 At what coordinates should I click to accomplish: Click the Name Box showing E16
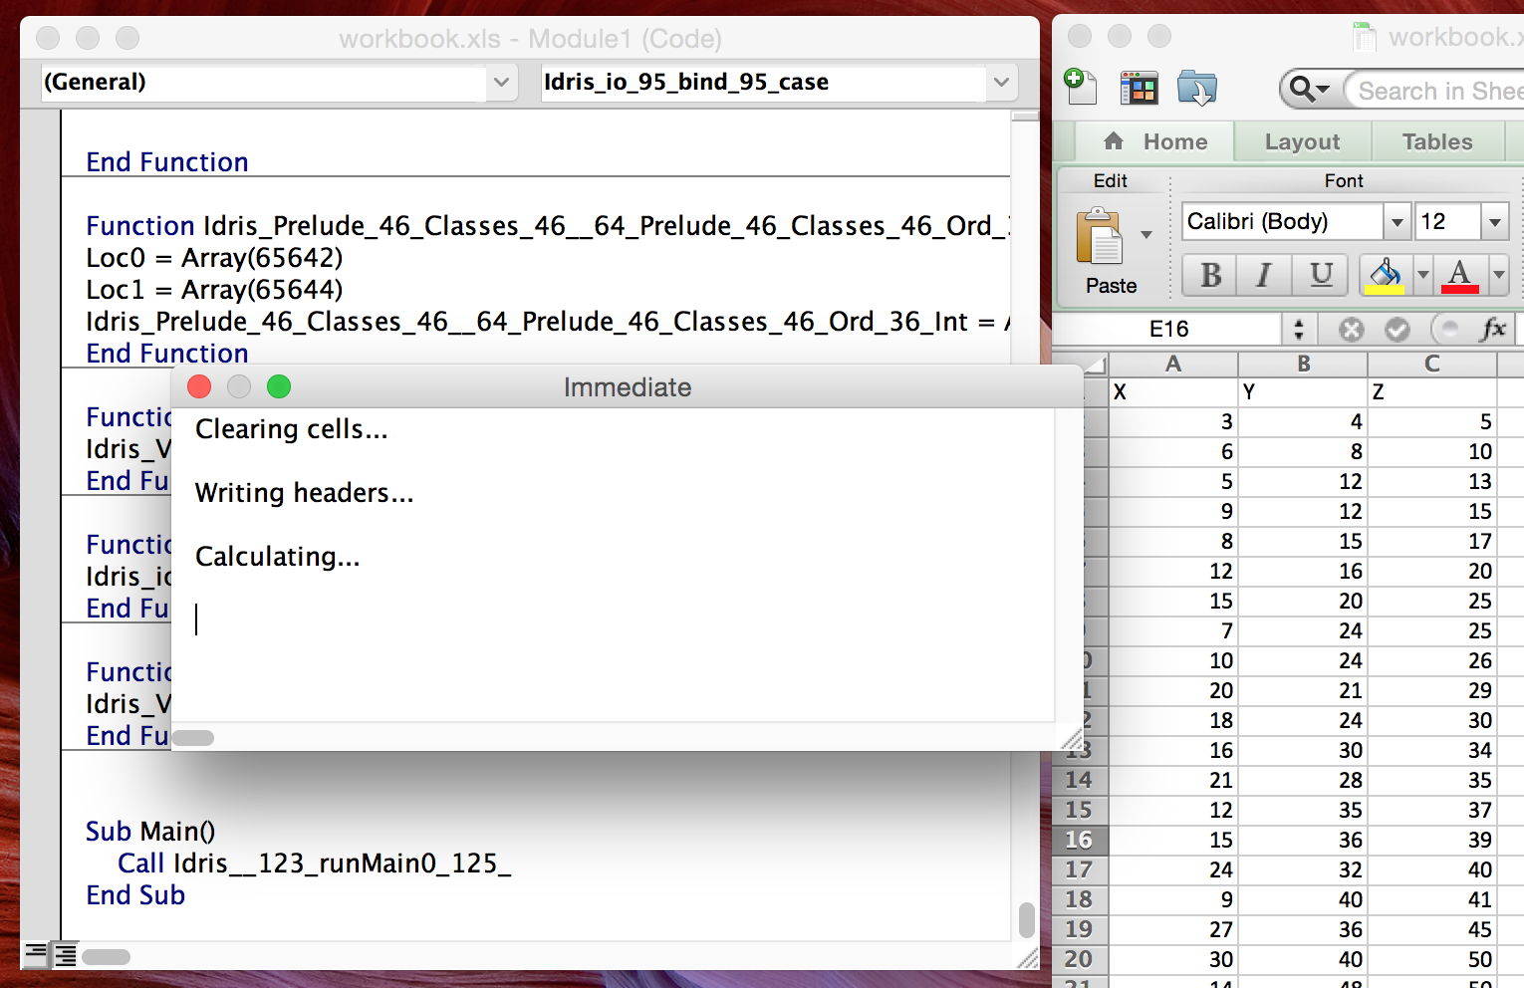click(x=1168, y=329)
